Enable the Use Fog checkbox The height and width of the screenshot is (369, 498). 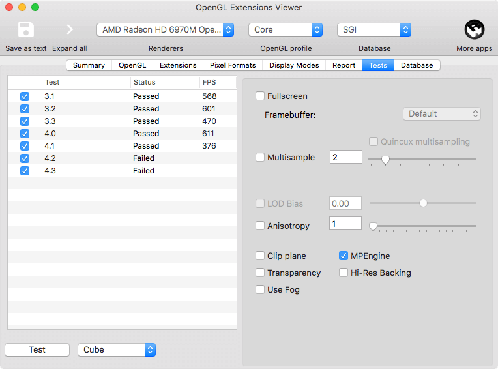260,289
